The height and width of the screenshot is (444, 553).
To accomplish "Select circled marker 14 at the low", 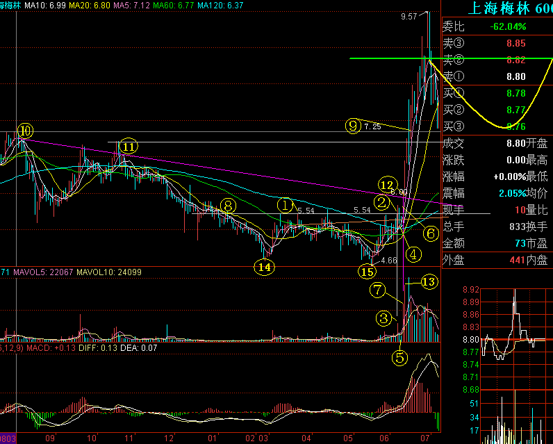I will tap(263, 266).
